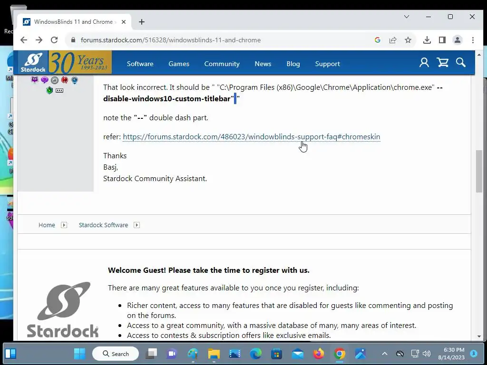Open the Community menu
Image resolution: width=487 pixels, height=365 pixels.
[222, 64]
